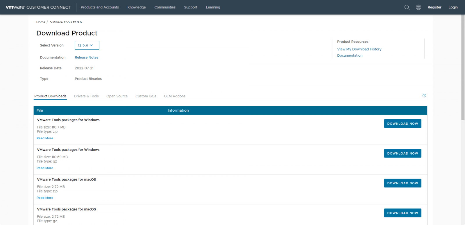Click the 'File size: 110.69 MB' text

(x=52, y=157)
